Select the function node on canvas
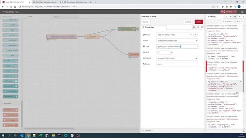The image size is (246, 138). [92, 37]
